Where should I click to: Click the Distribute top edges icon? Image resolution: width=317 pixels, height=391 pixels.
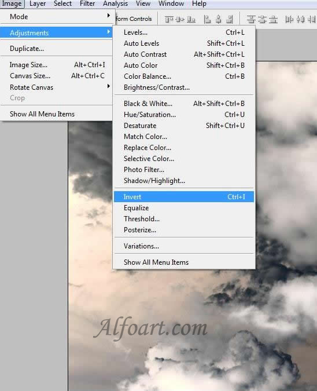click(250, 19)
